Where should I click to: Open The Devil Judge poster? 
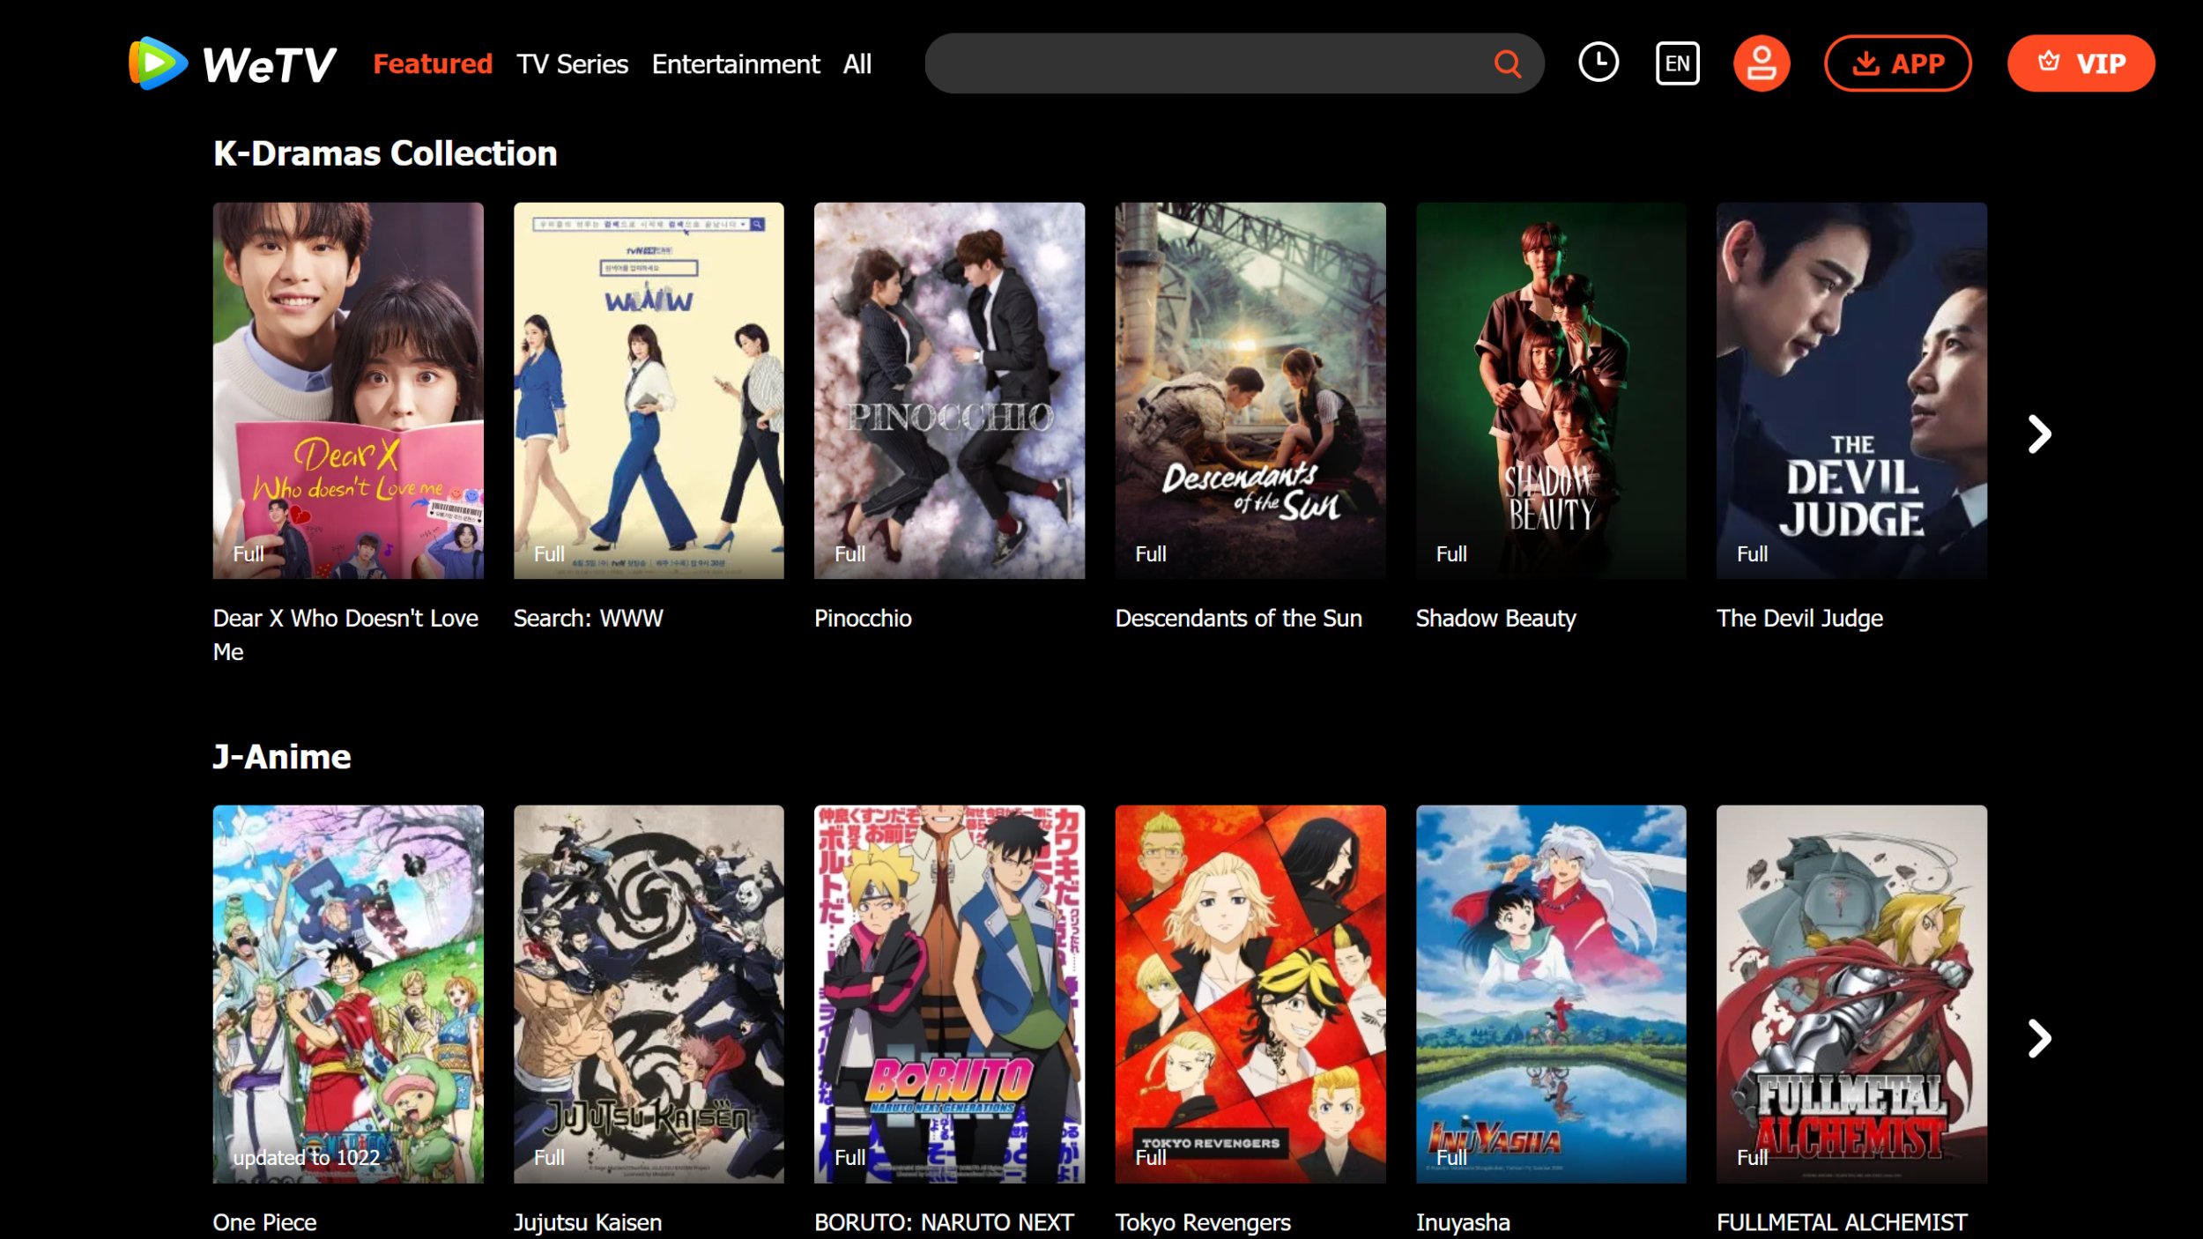point(1851,390)
